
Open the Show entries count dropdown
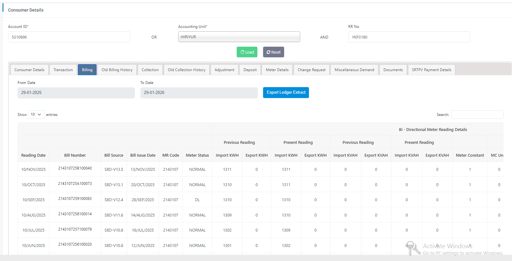[x=36, y=114]
